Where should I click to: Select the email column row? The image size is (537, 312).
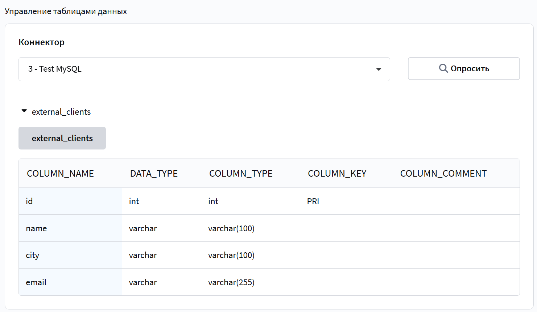tap(269, 282)
